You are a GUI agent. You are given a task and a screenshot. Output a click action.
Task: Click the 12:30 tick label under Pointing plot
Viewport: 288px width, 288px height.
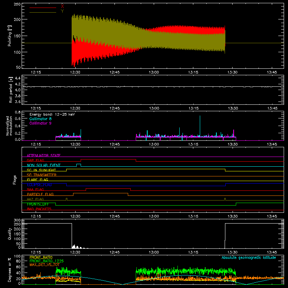click(x=75, y=72)
